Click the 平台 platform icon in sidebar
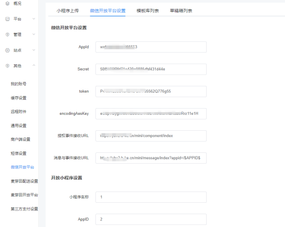Screen dimensions: 285x227 [x=7, y=19]
